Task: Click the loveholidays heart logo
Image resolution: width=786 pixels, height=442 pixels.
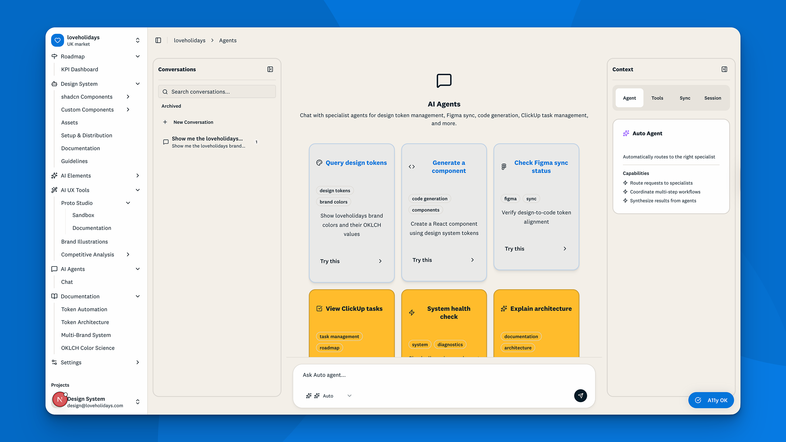Action: coord(58,40)
